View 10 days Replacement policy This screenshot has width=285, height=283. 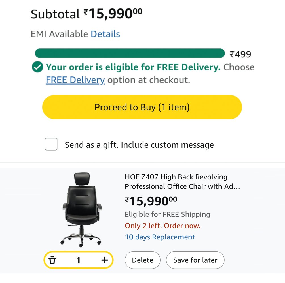point(160,237)
